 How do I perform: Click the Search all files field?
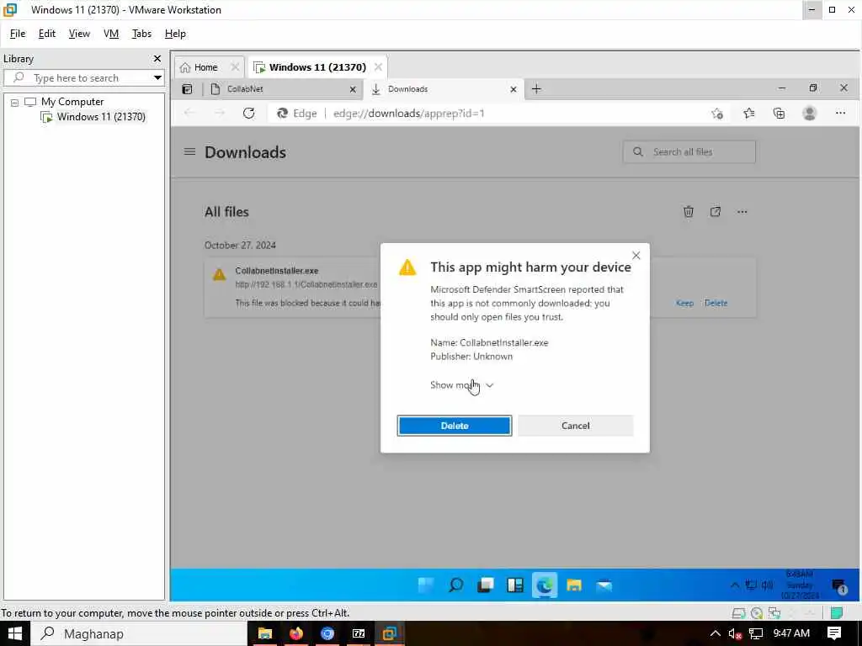pos(689,151)
